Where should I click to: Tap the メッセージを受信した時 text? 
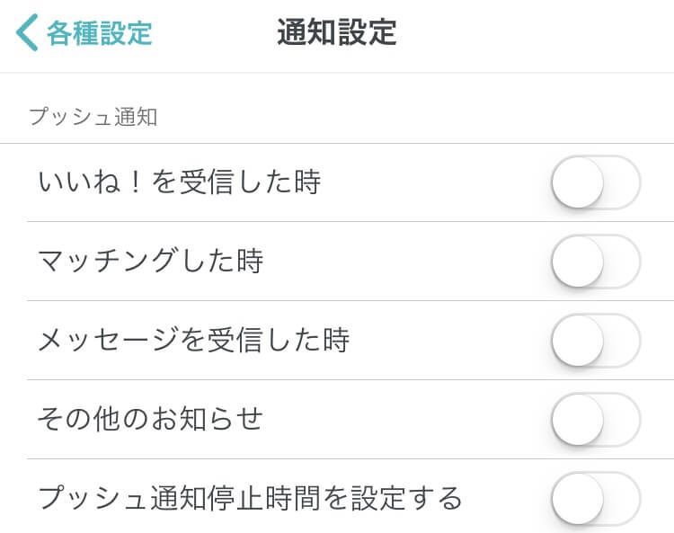pos(193,341)
